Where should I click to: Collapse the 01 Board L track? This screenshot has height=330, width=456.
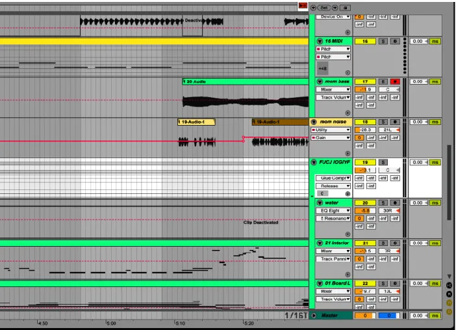pos(320,283)
